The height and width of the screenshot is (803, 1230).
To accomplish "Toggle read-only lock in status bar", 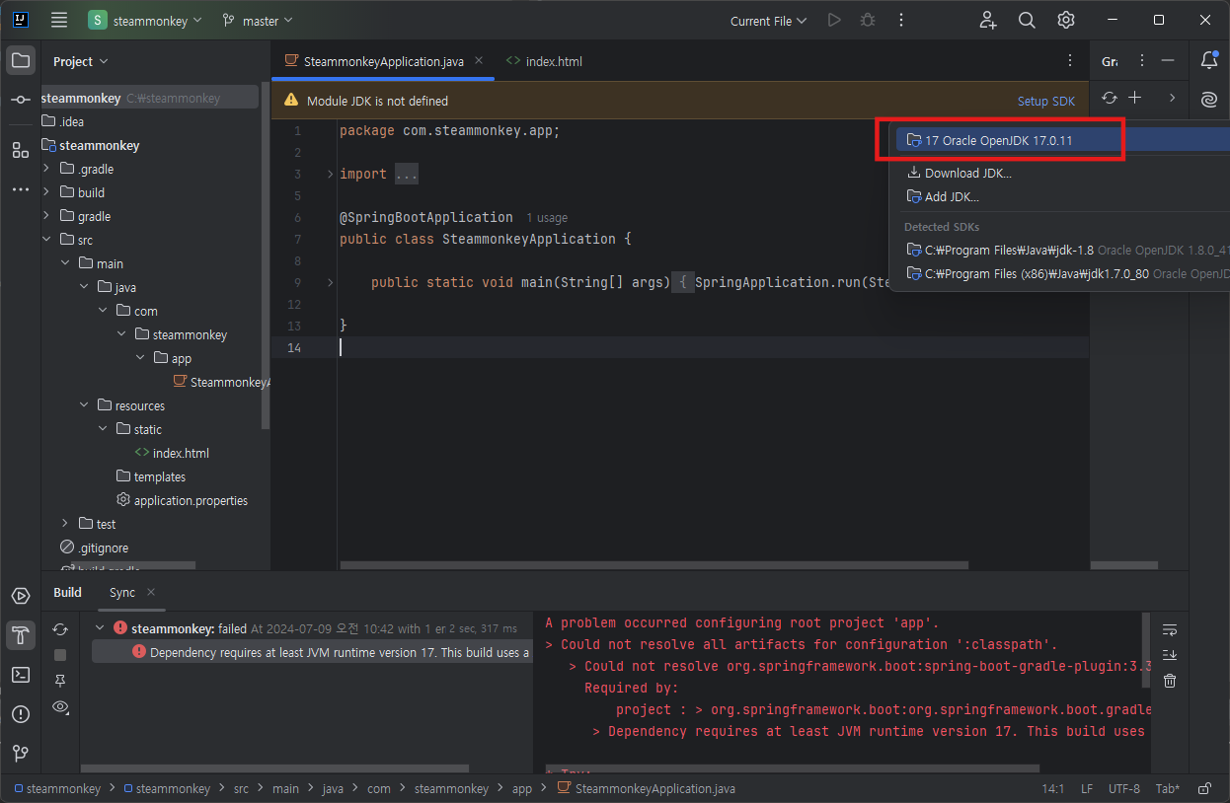I will pyautogui.click(x=1203, y=789).
